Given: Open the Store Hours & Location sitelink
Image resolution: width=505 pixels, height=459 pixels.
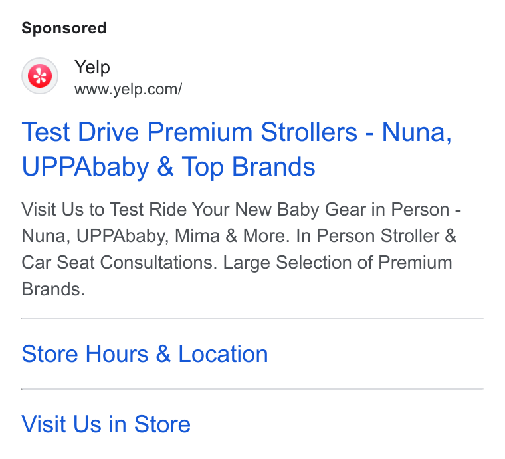Looking at the screenshot, I should pyautogui.click(x=145, y=354).
